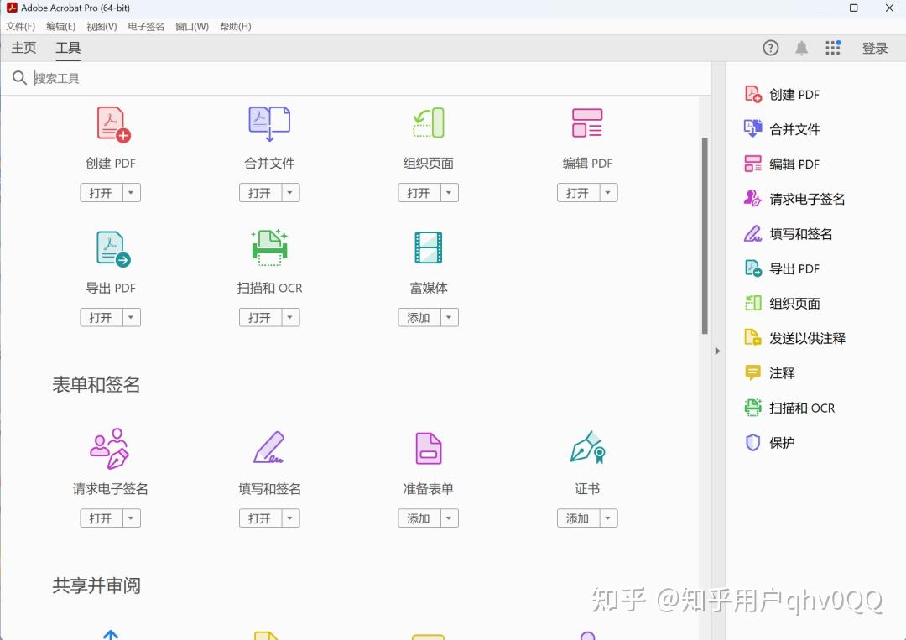Viewport: 906px width, 640px height.
Task: Expand dropdown arrow next to 创建 PDF 打开
Action: 131,192
